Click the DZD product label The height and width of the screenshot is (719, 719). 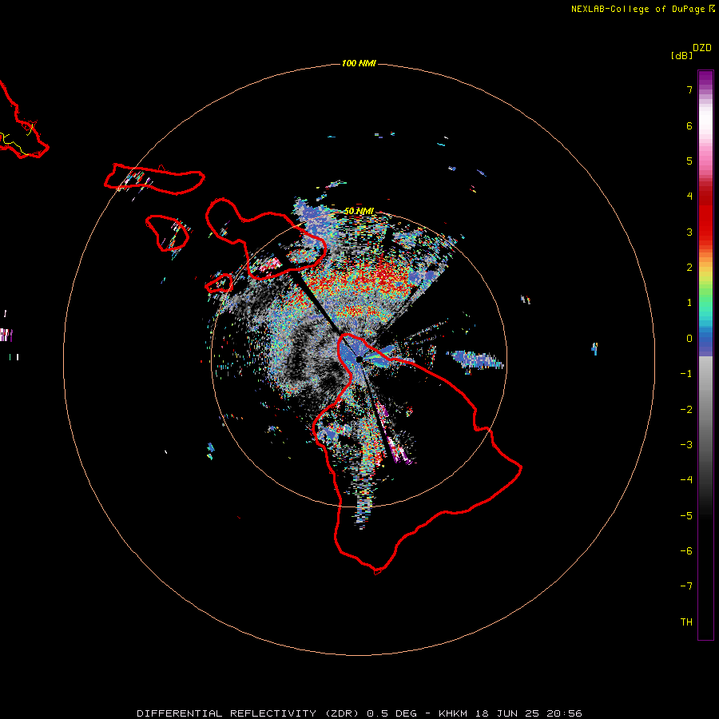point(702,48)
